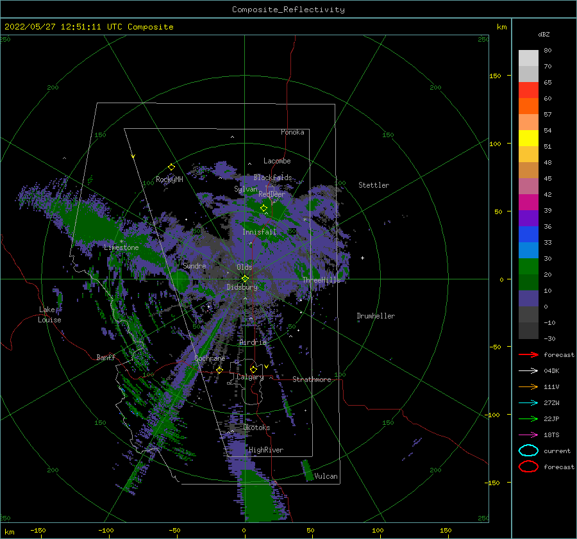Click the yellow diamond marker below Cochrane

[220, 370]
